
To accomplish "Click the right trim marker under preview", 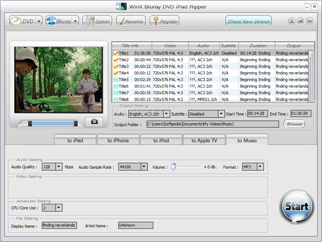I will click(x=76, y=124).
